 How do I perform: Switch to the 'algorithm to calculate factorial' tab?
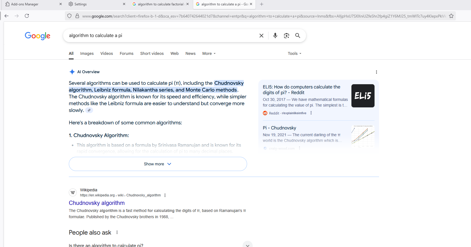tap(161, 4)
